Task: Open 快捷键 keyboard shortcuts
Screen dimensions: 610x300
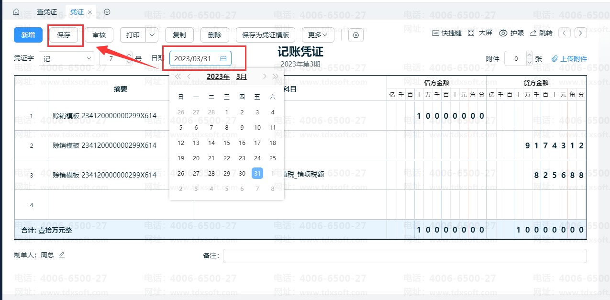Action: point(447,33)
